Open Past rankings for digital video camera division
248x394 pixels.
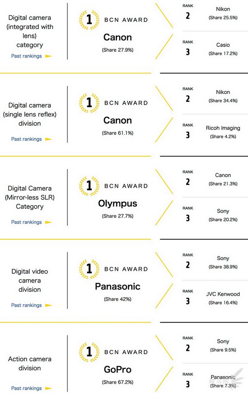coord(26,305)
